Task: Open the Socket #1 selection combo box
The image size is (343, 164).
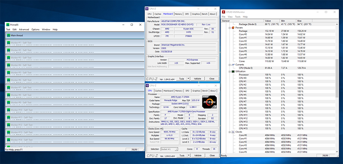Action: click(x=169, y=149)
